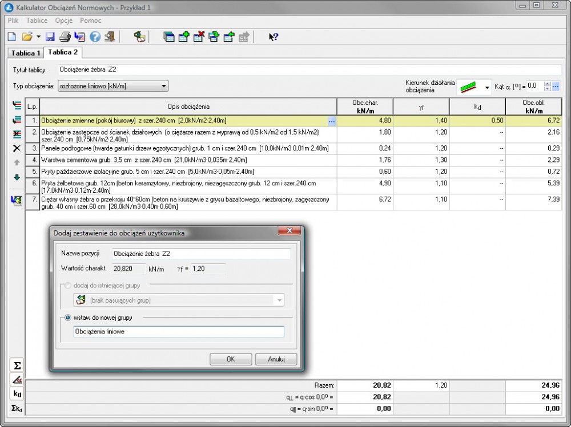Click the Print icon in the toolbar
Image resolution: width=571 pixels, height=427 pixels.
(65, 36)
